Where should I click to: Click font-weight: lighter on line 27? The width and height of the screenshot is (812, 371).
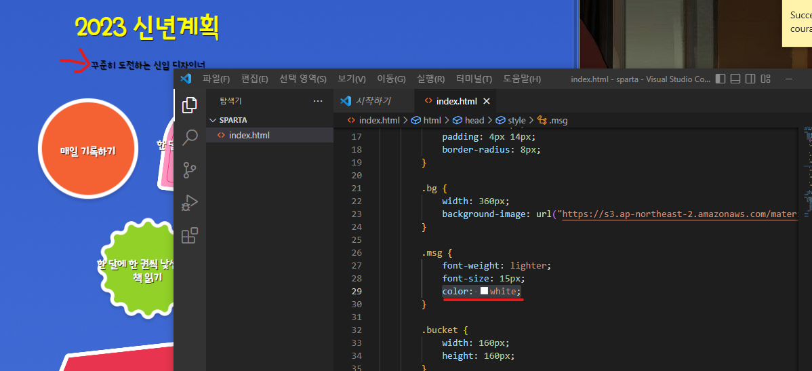pyautogui.click(x=496, y=265)
